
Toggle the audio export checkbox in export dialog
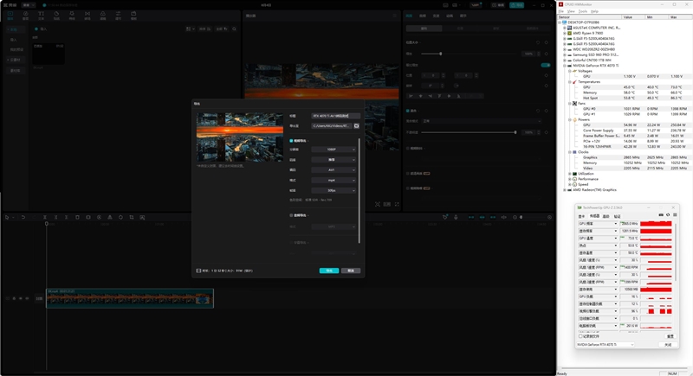tap(291, 215)
